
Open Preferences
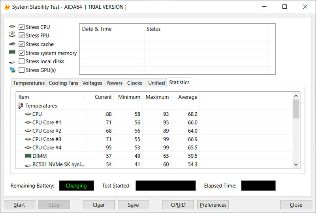213,205
